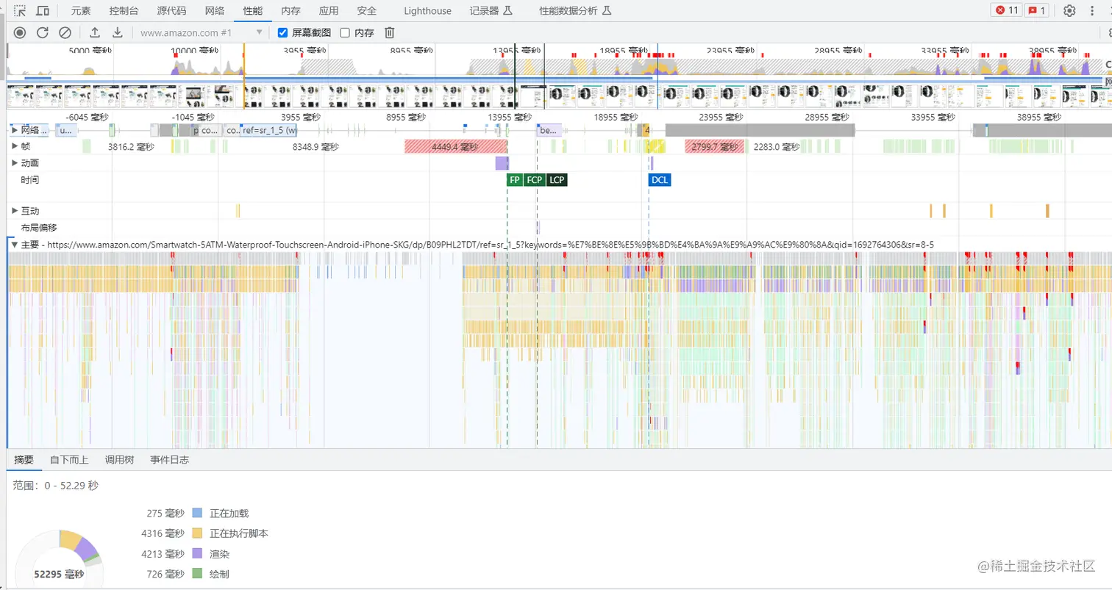Switch to the 自下而上 tab
Screen dimensions: 1112x590
coord(69,460)
